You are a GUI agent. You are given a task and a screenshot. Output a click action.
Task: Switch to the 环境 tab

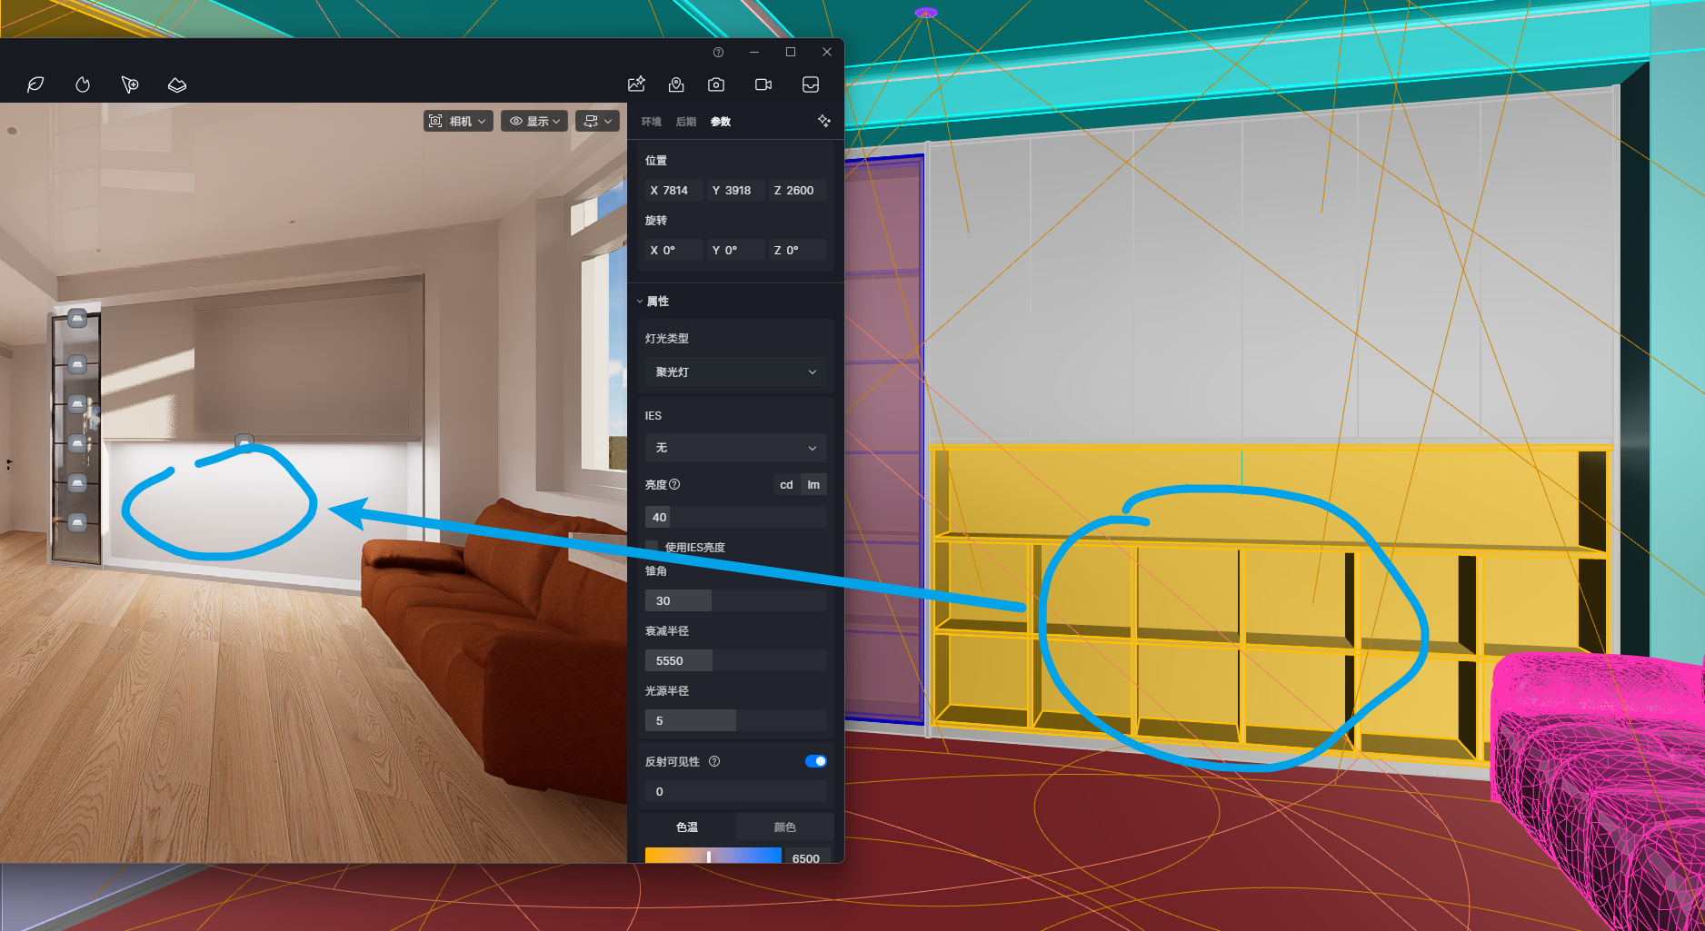point(652,122)
